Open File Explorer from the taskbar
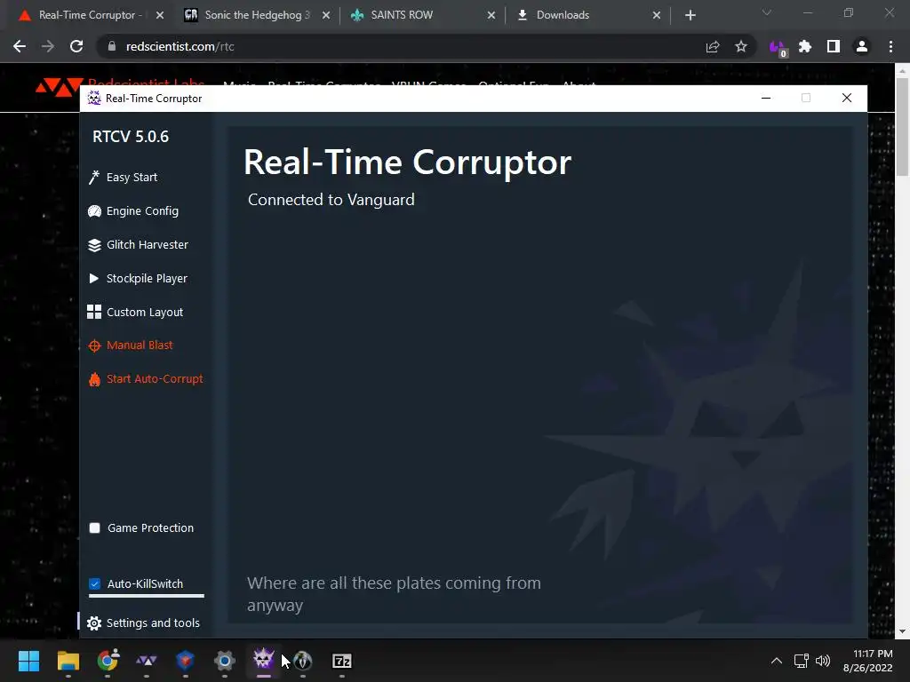 68,661
